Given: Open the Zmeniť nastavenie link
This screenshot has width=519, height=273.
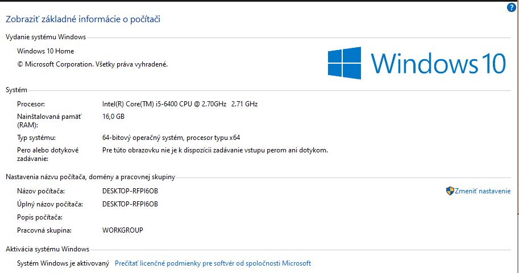Looking at the screenshot, I should click(x=483, y=192).
